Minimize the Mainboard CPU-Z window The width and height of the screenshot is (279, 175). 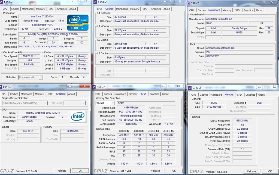pyautogui.click(x=257, y=3)
